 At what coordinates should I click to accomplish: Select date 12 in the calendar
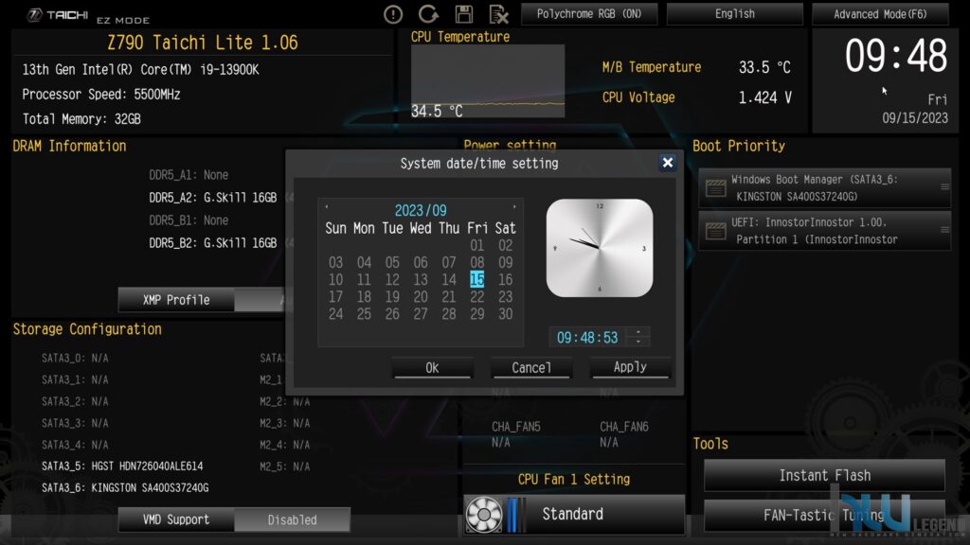[x=392, y=279]
